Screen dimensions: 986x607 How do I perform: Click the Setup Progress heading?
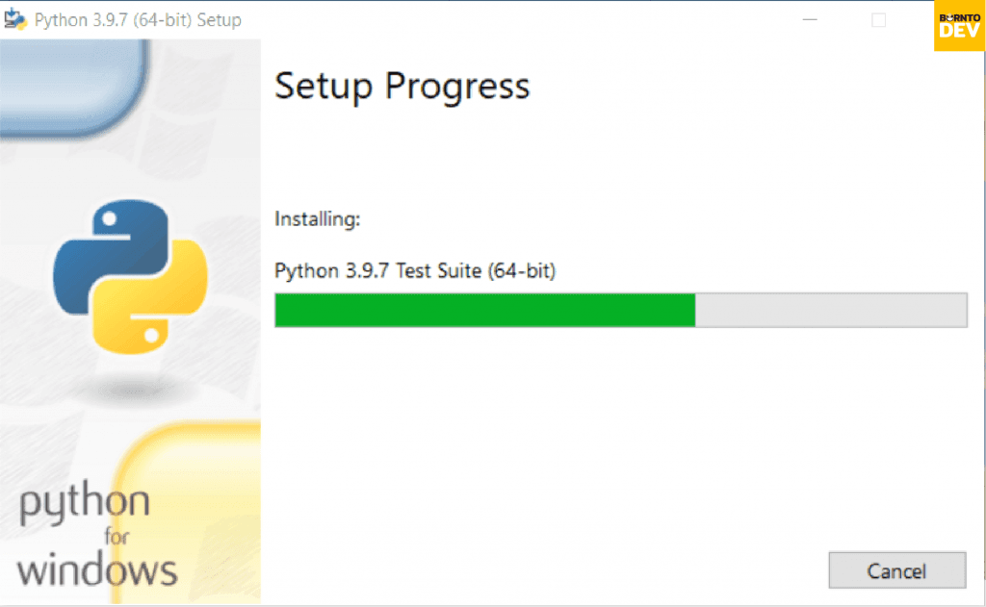coord(402,87)
